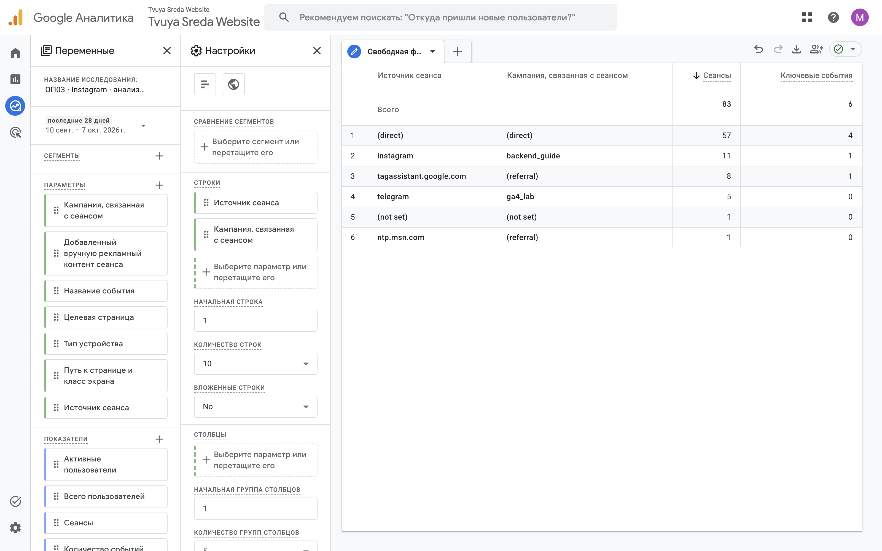Click the НАЧАЛЬНАЯ ГРУППА СТОЛБЦОВ input field
The image size is (882, 551).
click(x=256, y=508)
